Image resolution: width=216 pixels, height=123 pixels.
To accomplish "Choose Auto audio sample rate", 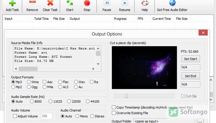I will pyautogui.click(x=13, y=101).
